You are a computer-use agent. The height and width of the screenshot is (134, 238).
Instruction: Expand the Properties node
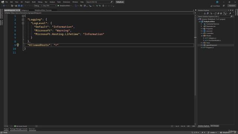click(202, 29)
